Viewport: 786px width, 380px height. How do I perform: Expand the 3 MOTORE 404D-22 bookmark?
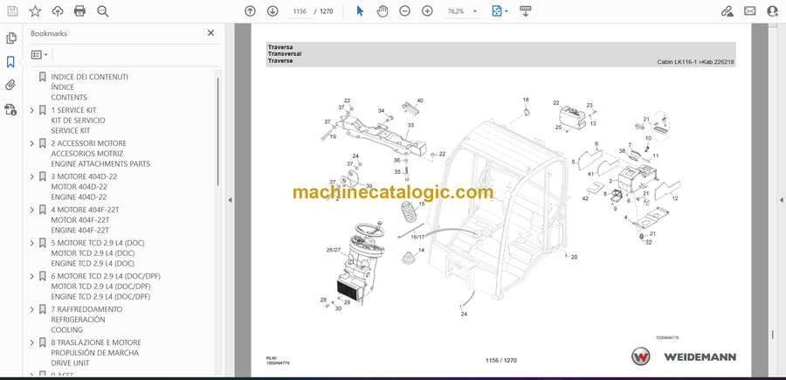tap(32, 176)
